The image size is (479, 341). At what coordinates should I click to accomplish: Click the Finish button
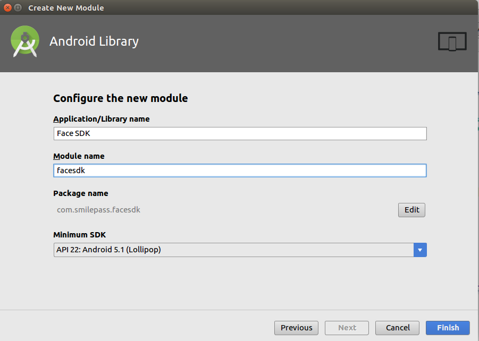click(448, 328)
